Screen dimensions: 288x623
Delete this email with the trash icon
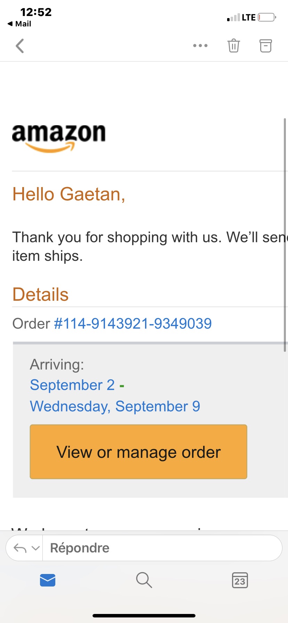(233, 46)
